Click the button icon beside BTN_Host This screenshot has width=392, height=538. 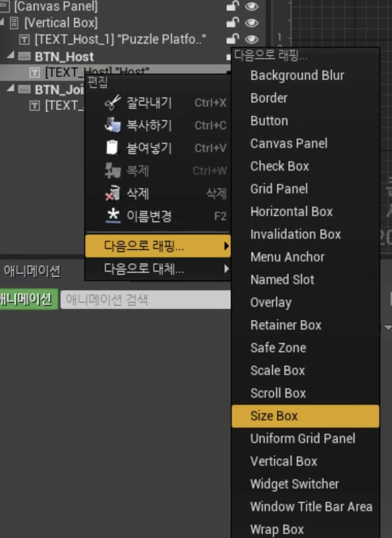(24, 56)
